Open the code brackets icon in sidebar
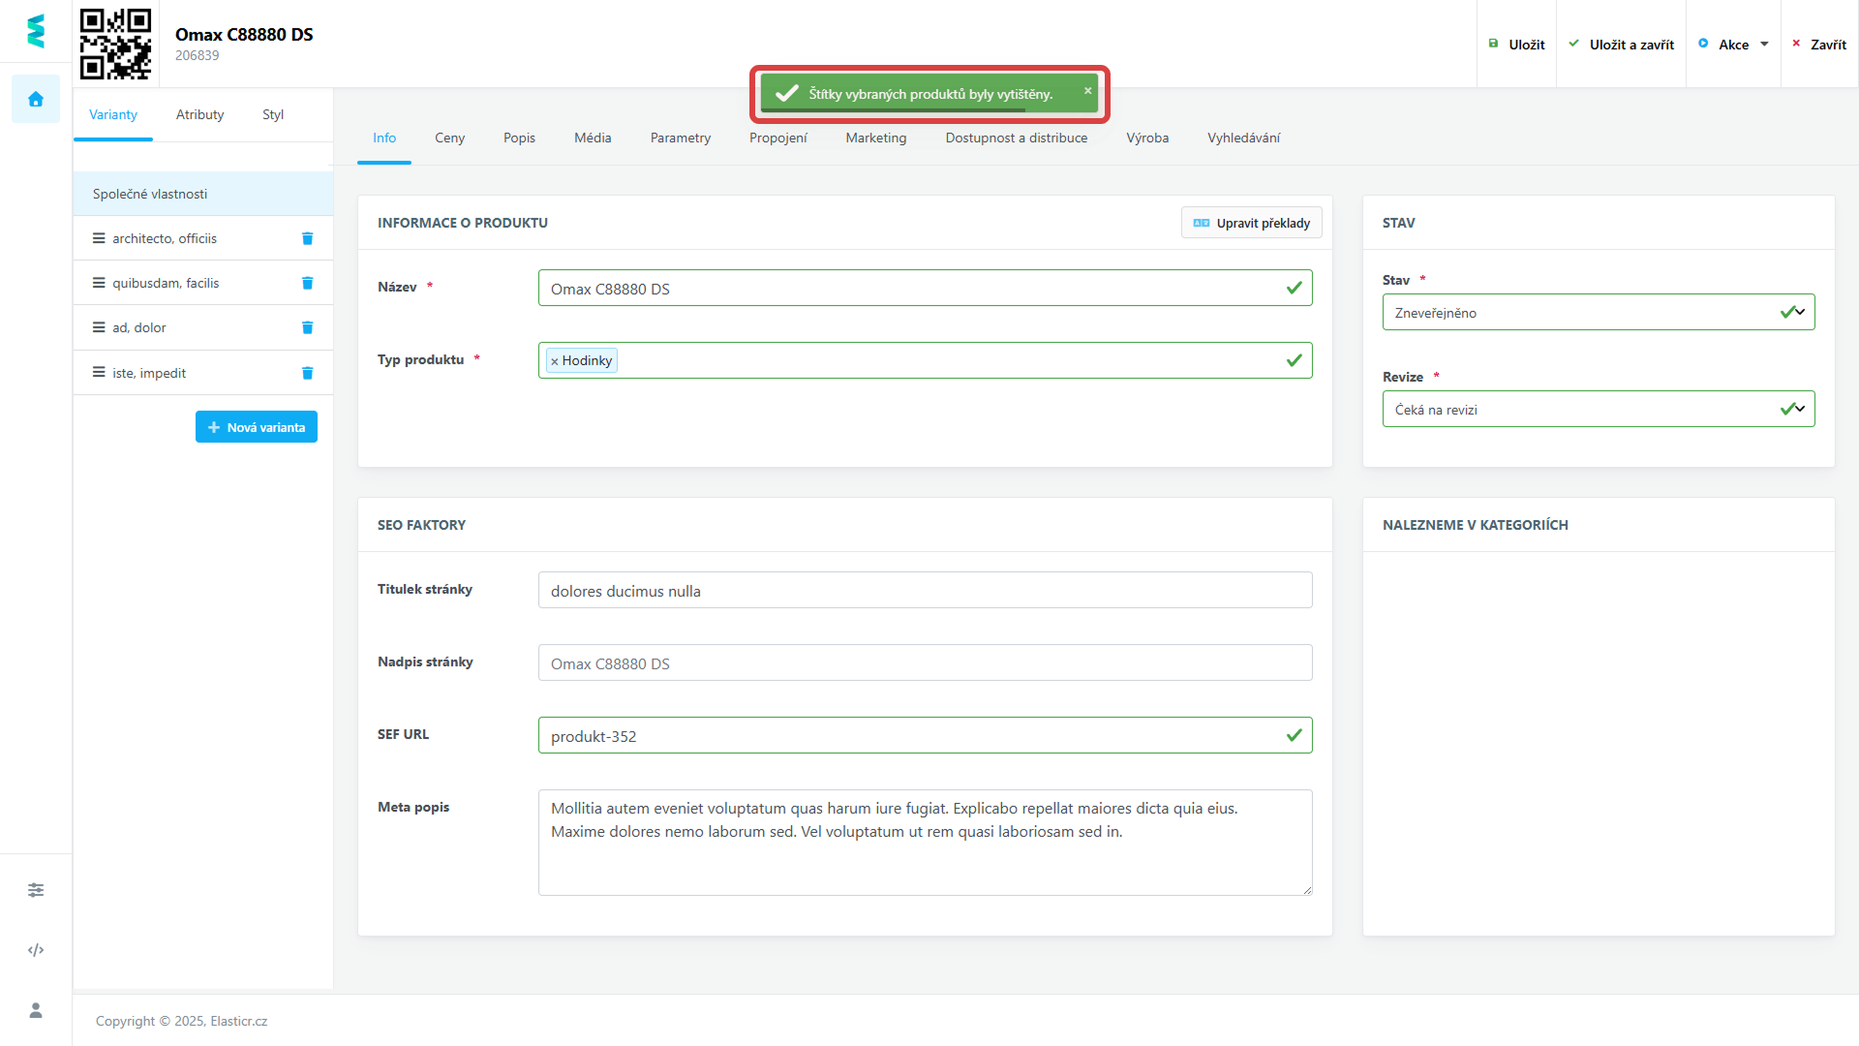Viewport: 1859px width, 1046px height. 36,950
